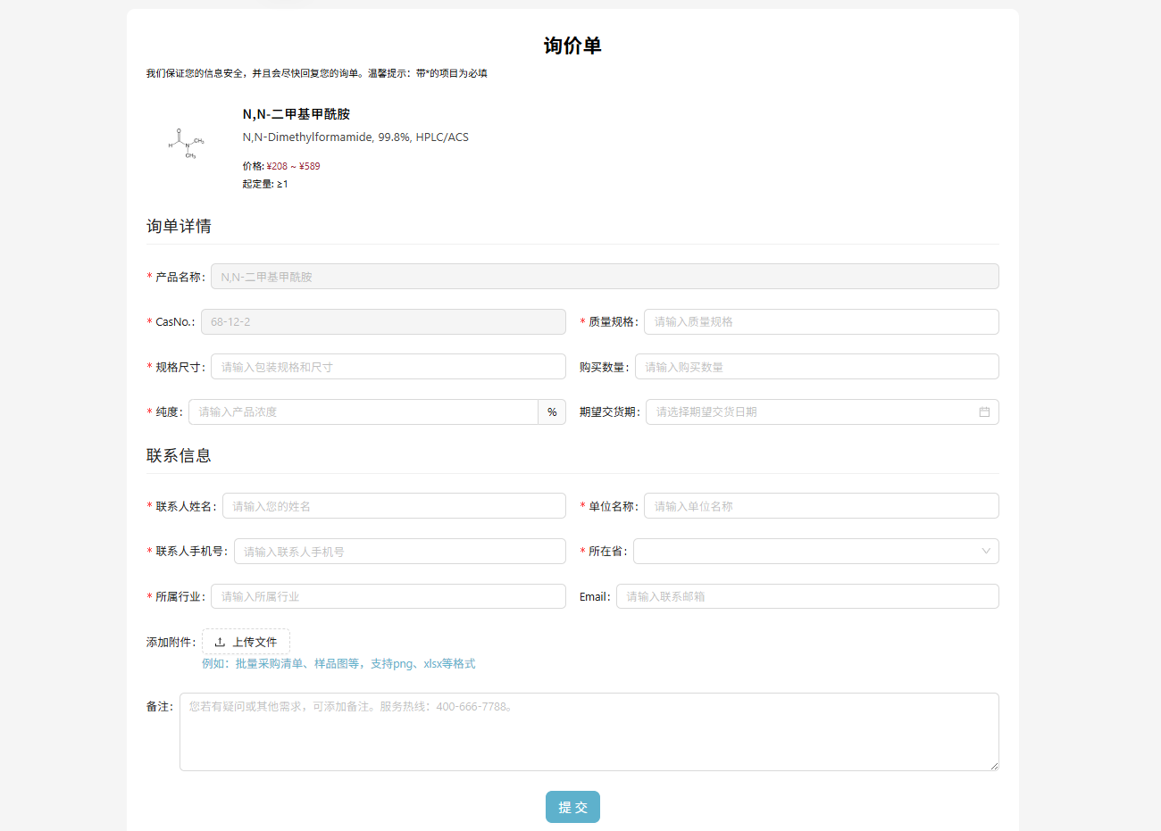Click the CasNo. field showing 68-12-2
The width and height of the screenshot is (1161, 831).
(382, 322)
